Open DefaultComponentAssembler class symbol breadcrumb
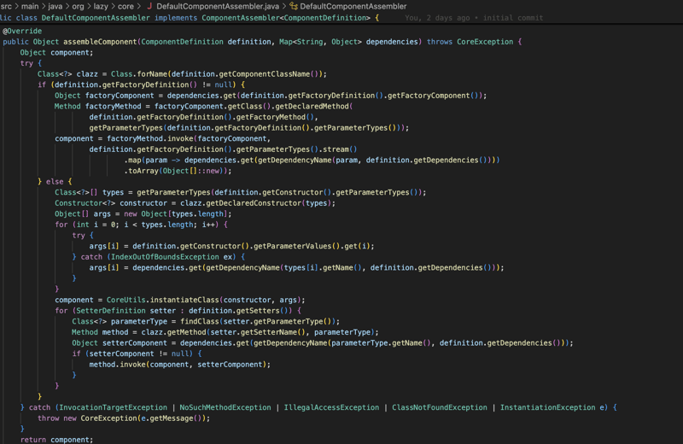 tap(353, 6)
